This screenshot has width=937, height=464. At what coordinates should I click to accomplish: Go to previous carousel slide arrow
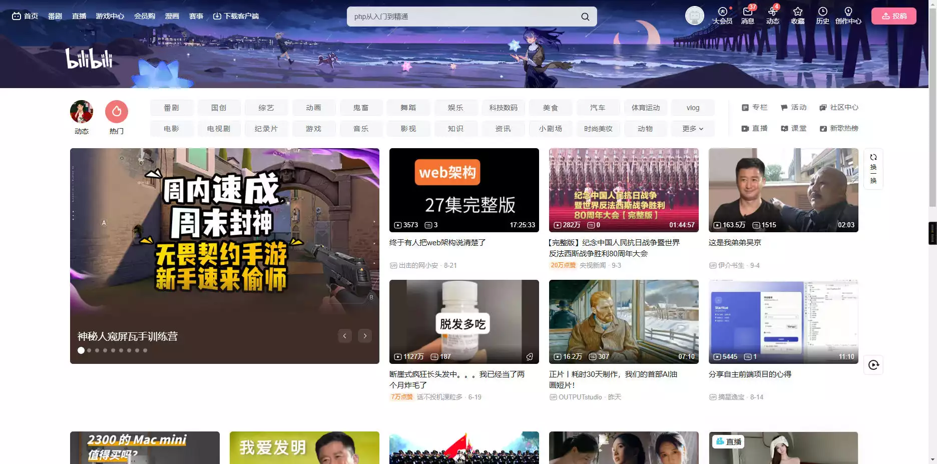point(344,336)
